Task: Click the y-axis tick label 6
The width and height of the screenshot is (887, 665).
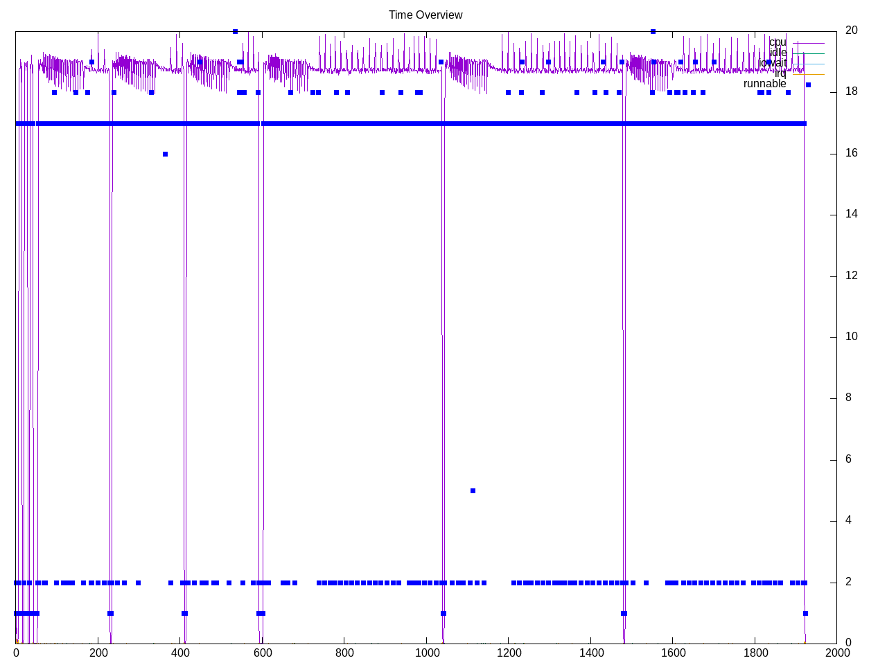Action: 848,459
